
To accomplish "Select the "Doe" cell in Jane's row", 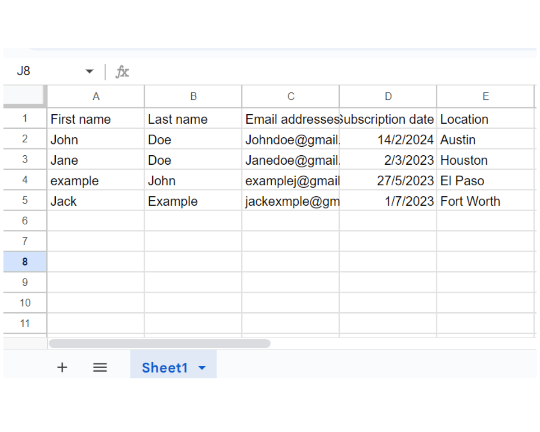I will click(193, 160).
